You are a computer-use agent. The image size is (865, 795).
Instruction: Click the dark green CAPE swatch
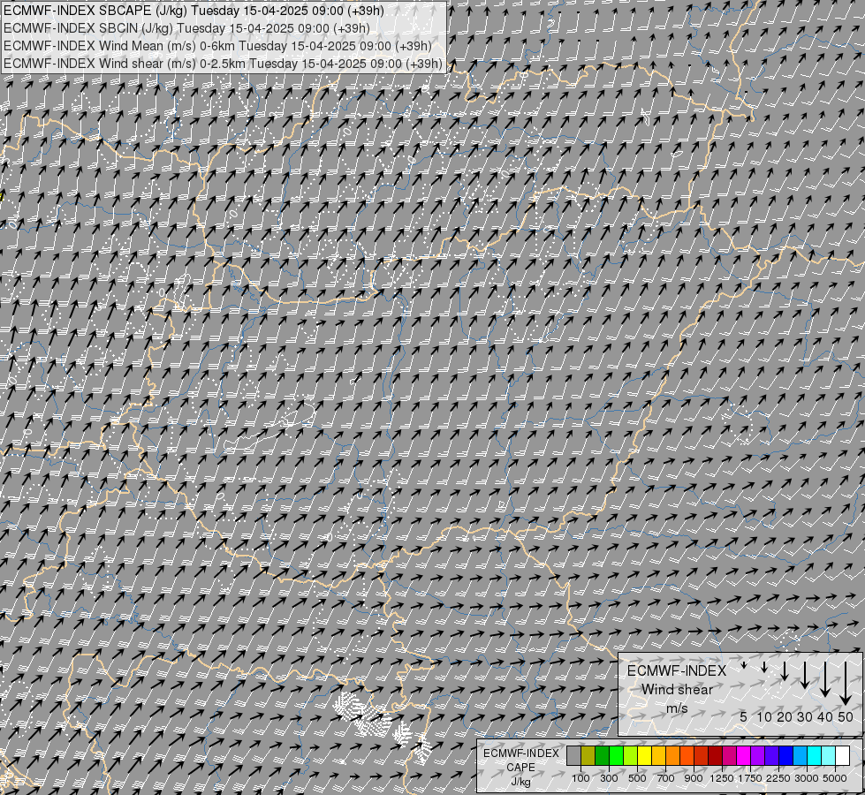(x=602, y=756)
